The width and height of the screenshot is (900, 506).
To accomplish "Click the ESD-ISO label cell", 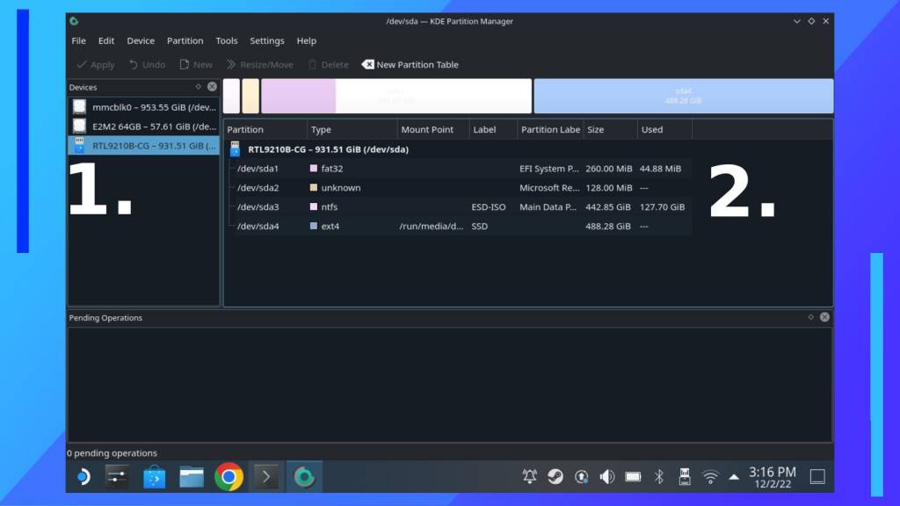I will [489, 207].
